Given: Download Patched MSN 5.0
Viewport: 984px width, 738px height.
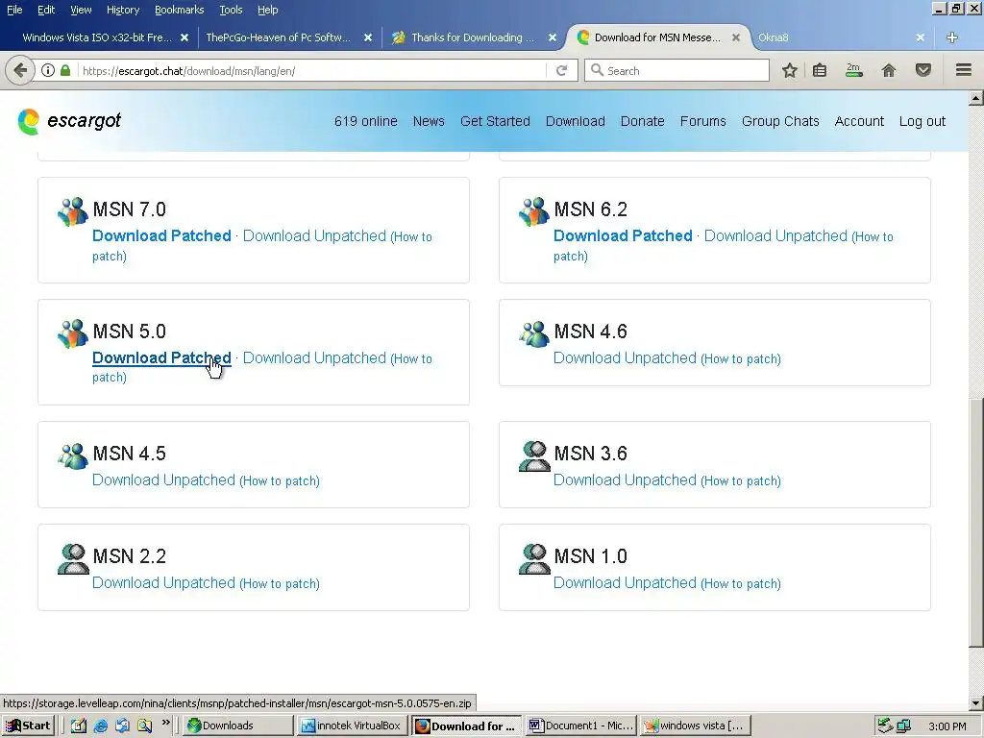Looking at the screenshot, I should [161, 357].
